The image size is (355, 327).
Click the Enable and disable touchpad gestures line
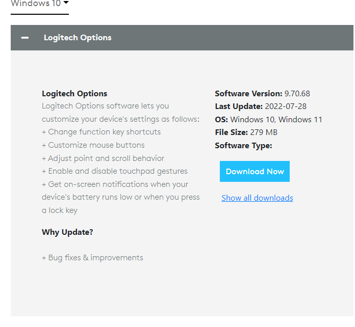[x=115, y=171]
